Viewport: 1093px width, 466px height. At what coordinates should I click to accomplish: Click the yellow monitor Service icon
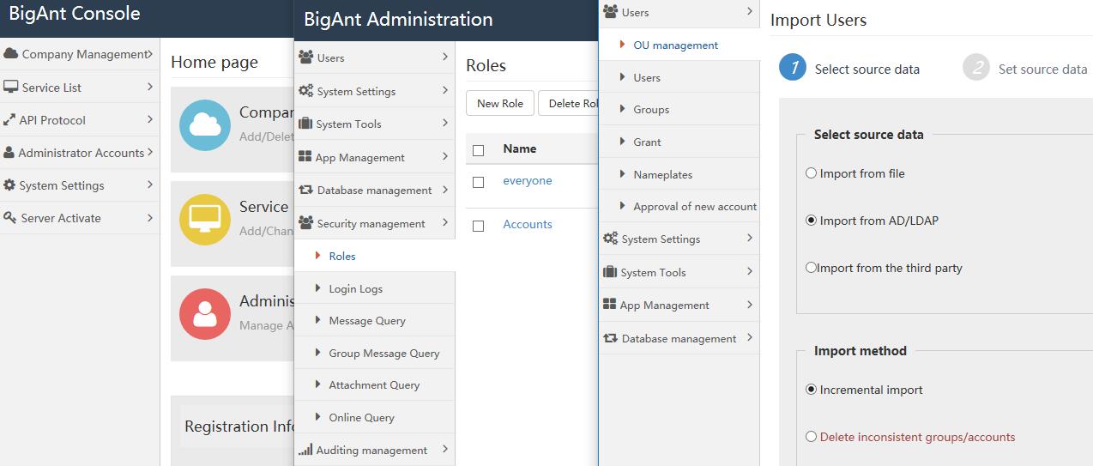[204, 219]
